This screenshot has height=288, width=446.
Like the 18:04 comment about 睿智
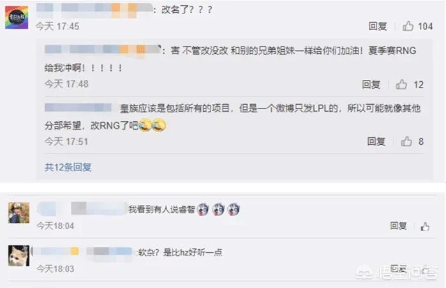425,227
